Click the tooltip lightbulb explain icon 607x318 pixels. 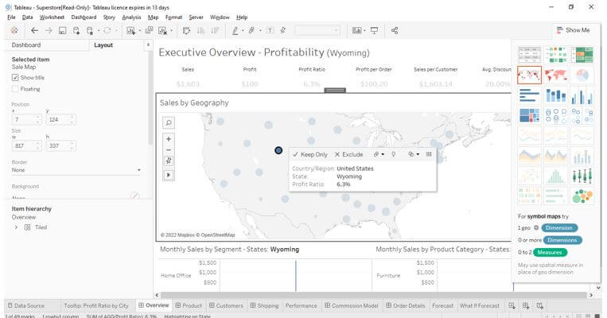point(393,154)
